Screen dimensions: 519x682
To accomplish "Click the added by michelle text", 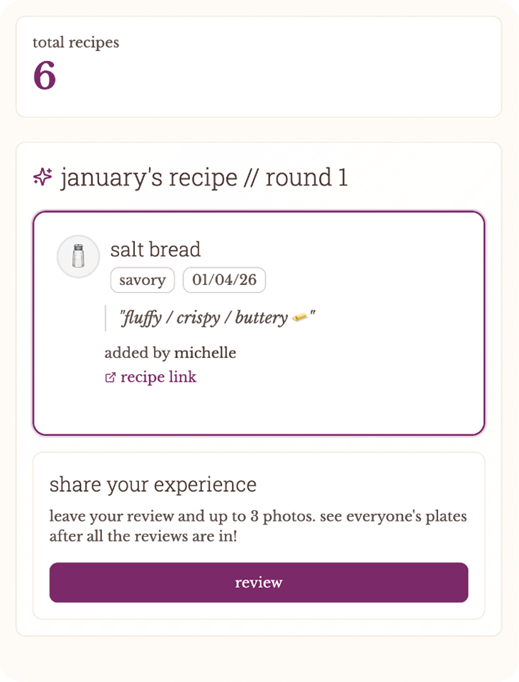I will click(x=170, y=353).
